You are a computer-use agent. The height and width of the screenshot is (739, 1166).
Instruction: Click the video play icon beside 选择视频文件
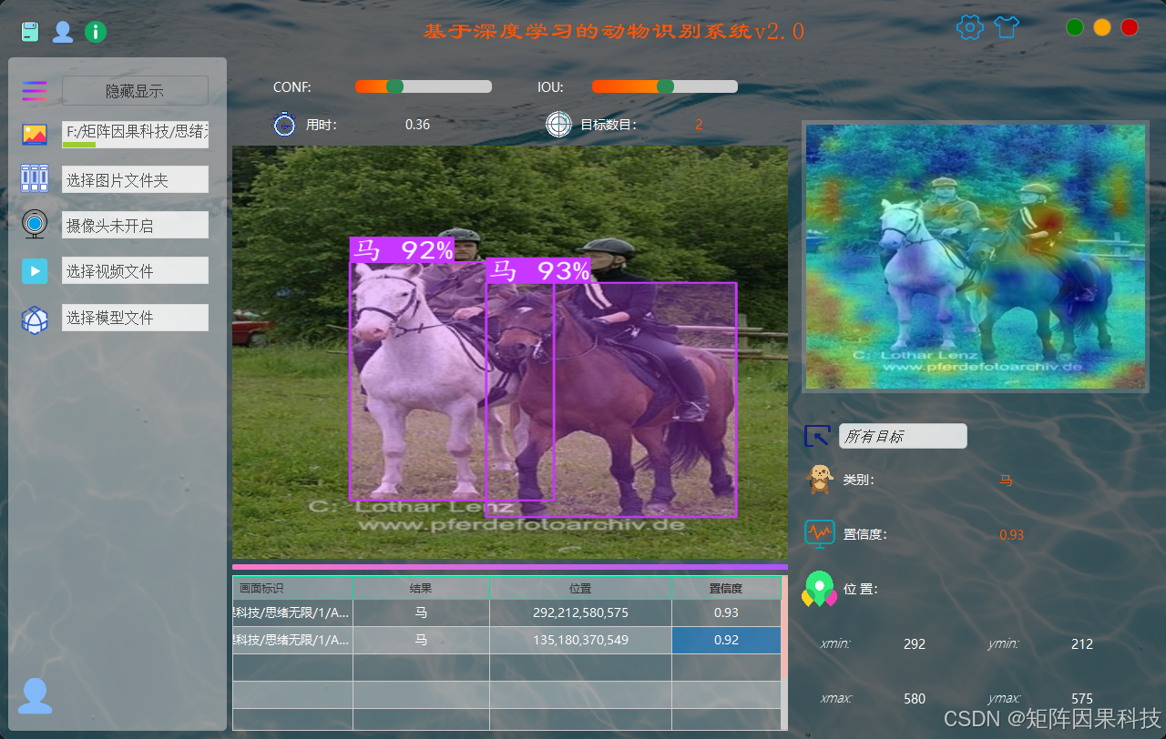[x=35, y=270]
